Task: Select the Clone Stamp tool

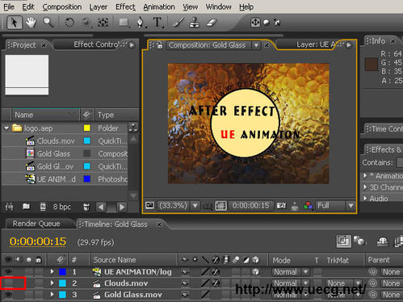Action: 195,23
